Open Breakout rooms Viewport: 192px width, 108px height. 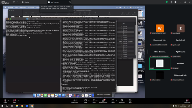click(x=103, y=101)
